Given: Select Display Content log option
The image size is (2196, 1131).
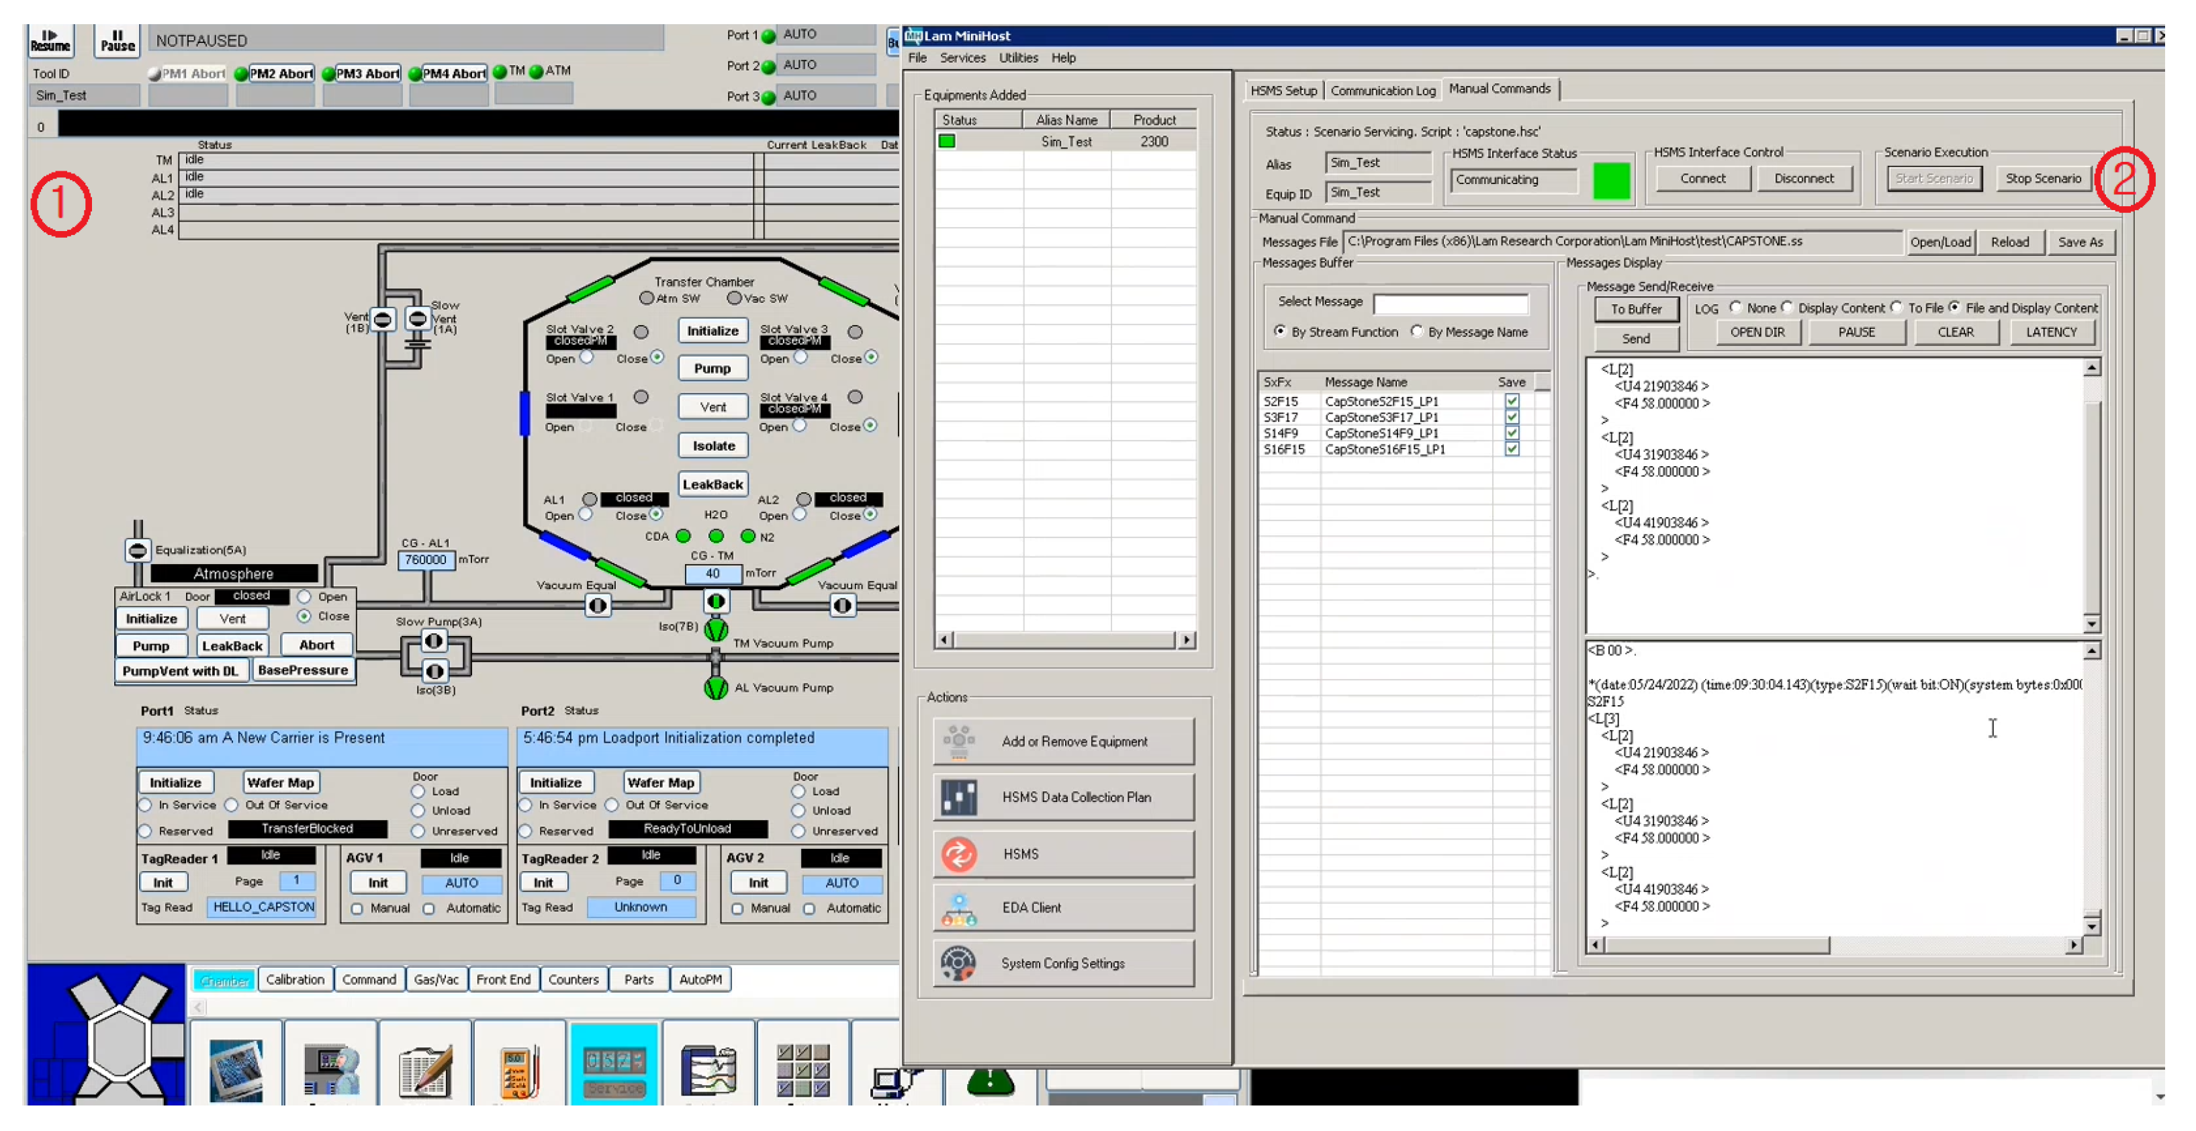Looking at the screenshot, I should coord(1787,308).
